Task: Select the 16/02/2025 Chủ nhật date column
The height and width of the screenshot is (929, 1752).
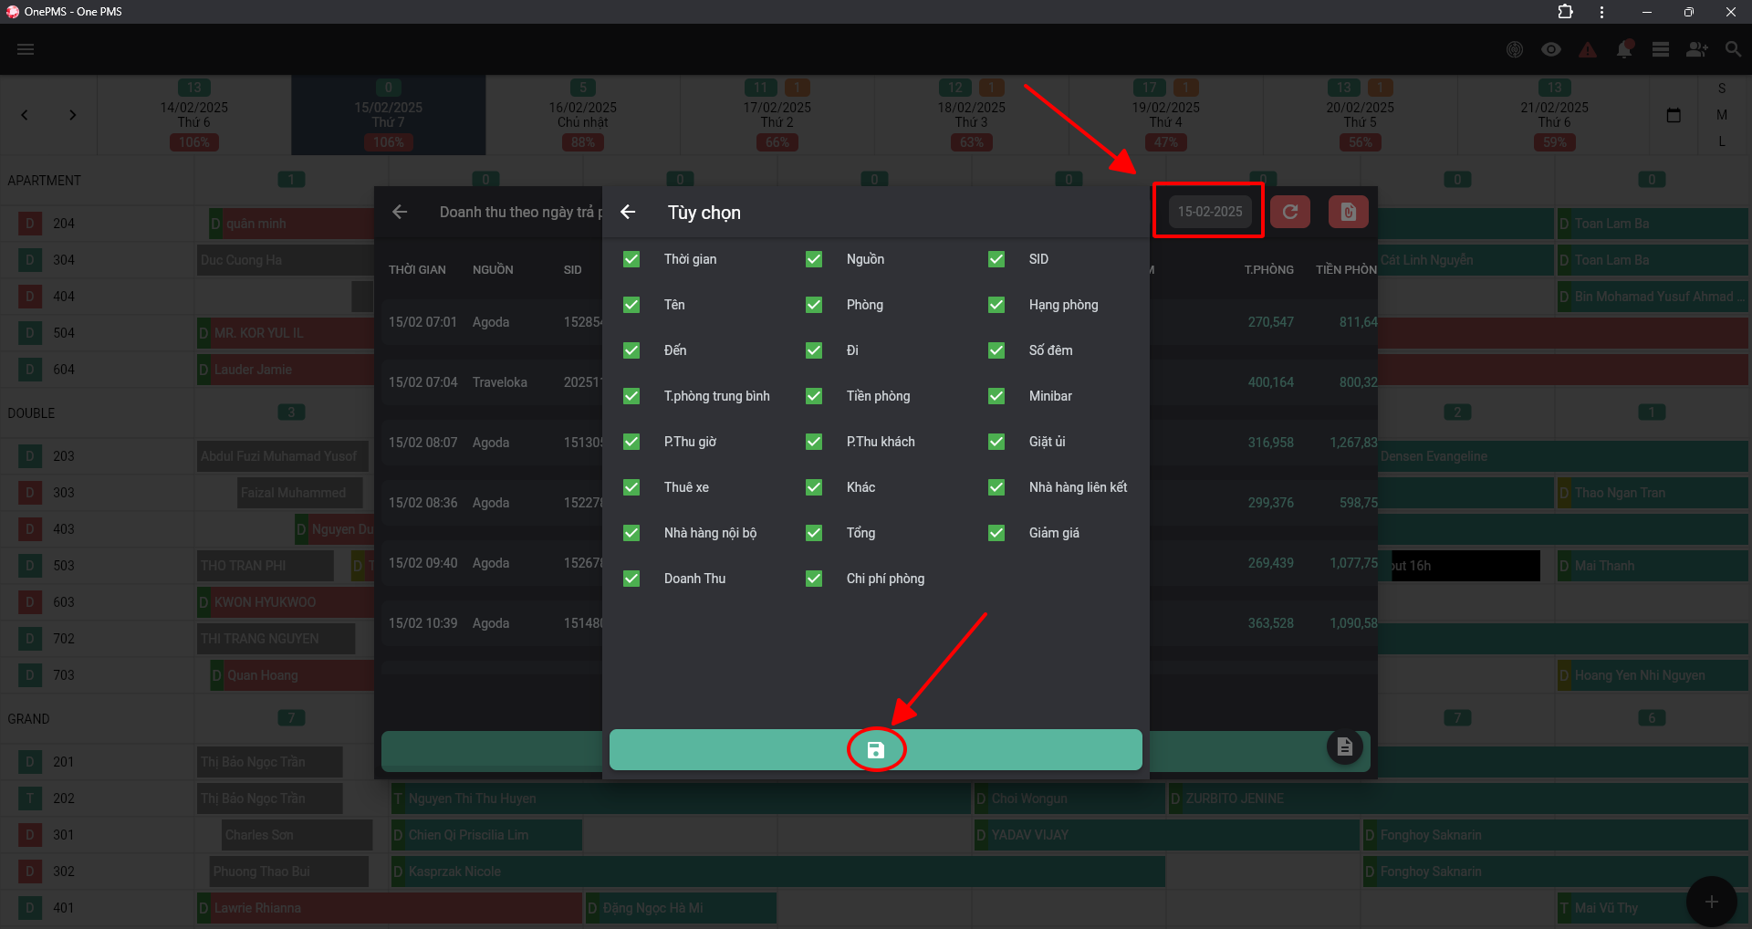Action: coord(583,115)
